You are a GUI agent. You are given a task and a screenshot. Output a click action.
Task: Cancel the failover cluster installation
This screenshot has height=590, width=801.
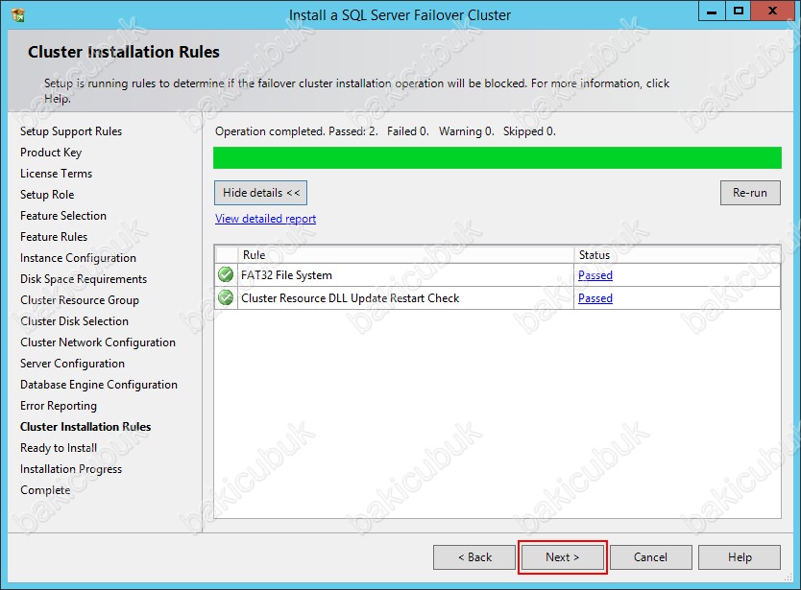tap(650, 556)
